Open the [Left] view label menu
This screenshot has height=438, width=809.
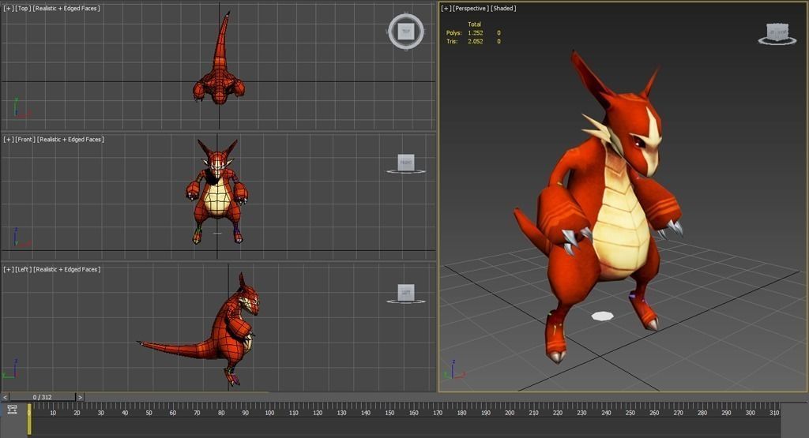23,269
